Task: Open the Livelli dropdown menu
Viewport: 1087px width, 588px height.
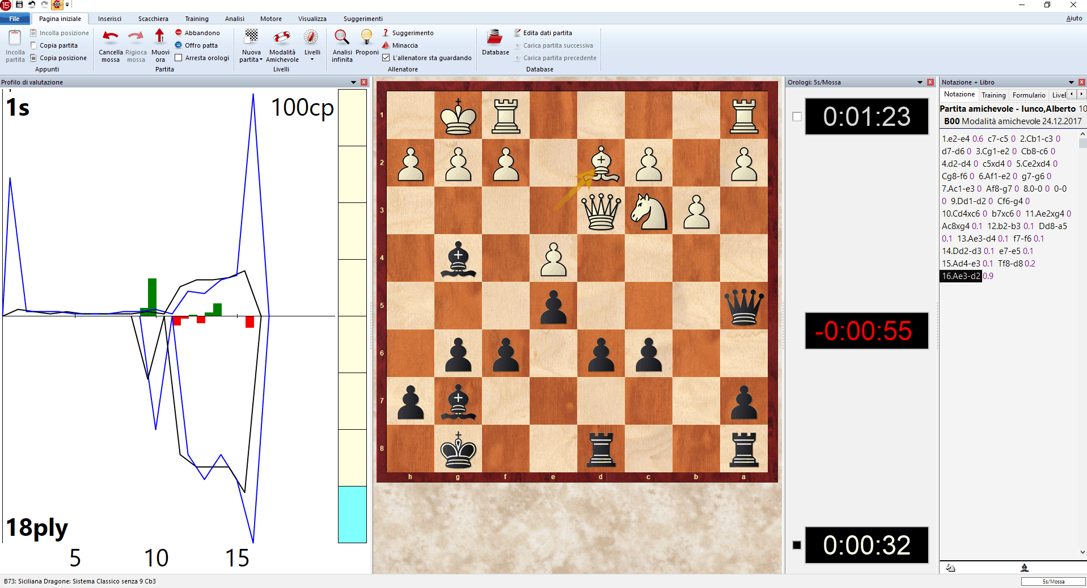Action: click(312, 60)
